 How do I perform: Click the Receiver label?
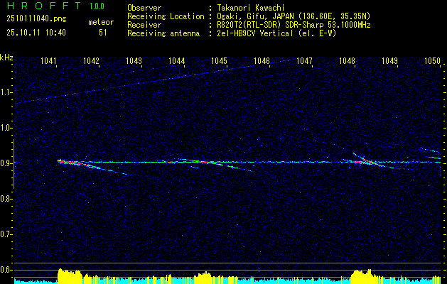(x=144, y=25)
